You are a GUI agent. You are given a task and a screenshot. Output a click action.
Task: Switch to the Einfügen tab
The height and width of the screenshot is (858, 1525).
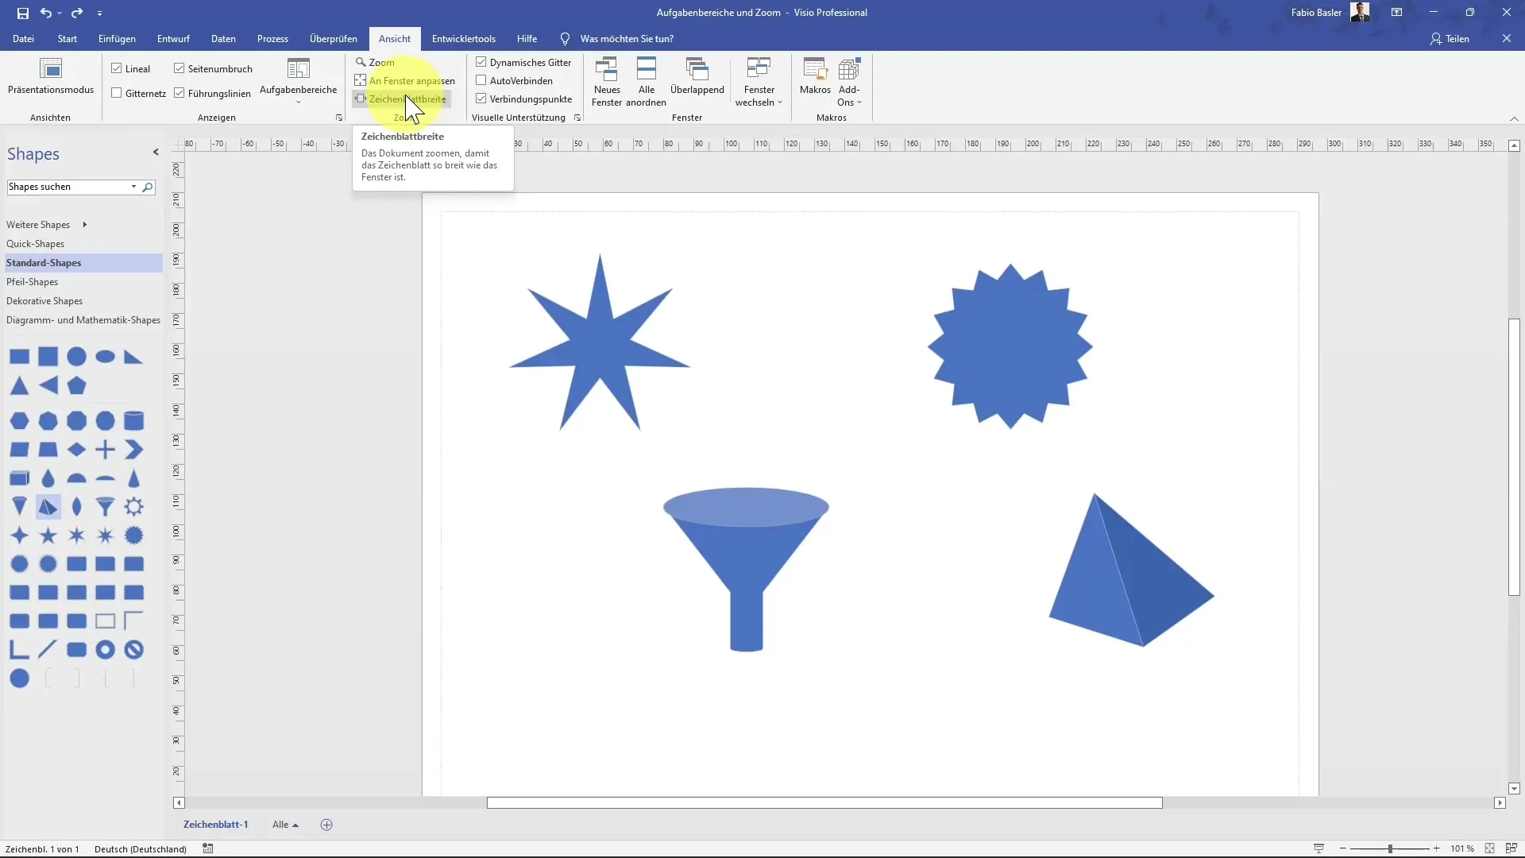(117, 38)
